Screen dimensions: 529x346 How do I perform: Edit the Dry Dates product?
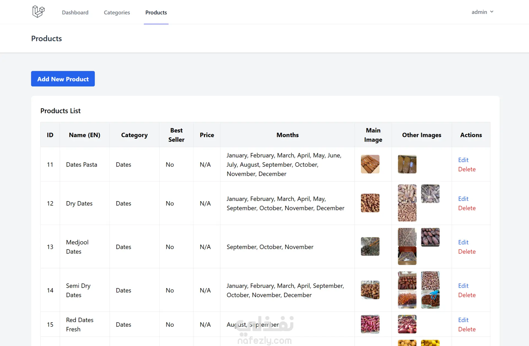(x=463, y=199)
